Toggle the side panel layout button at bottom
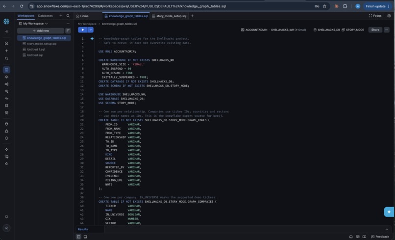The image size is (395, 240). [x=78, y=237]
